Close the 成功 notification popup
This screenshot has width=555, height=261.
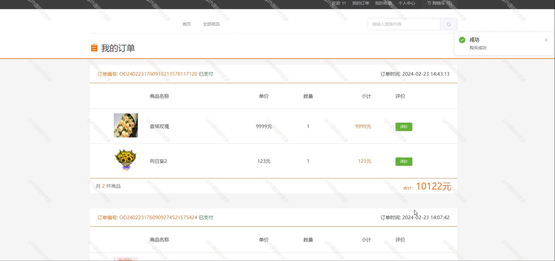pos(546,40)
